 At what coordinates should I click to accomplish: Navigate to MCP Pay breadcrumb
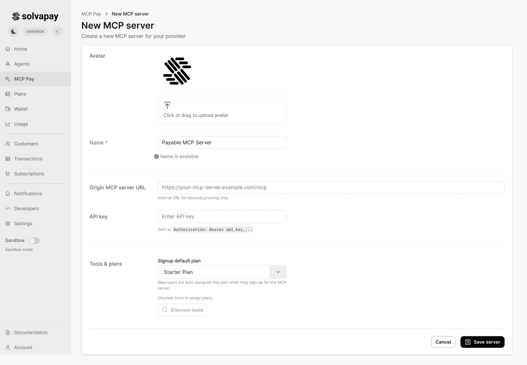coord(91,14)
